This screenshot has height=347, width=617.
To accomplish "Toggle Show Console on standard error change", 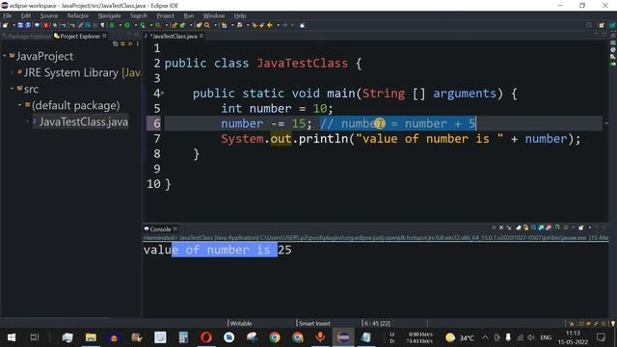I will [549, 227].
